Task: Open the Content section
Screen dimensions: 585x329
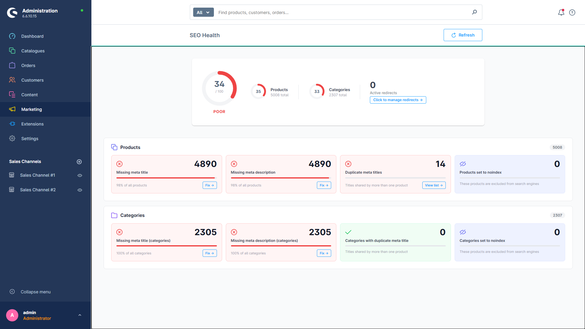Action: point(29,94)
